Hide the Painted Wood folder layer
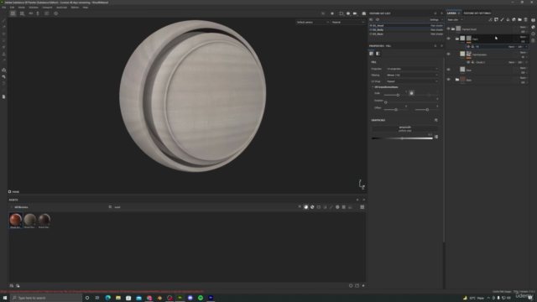537x302 pixels. (x=448, y=29)
